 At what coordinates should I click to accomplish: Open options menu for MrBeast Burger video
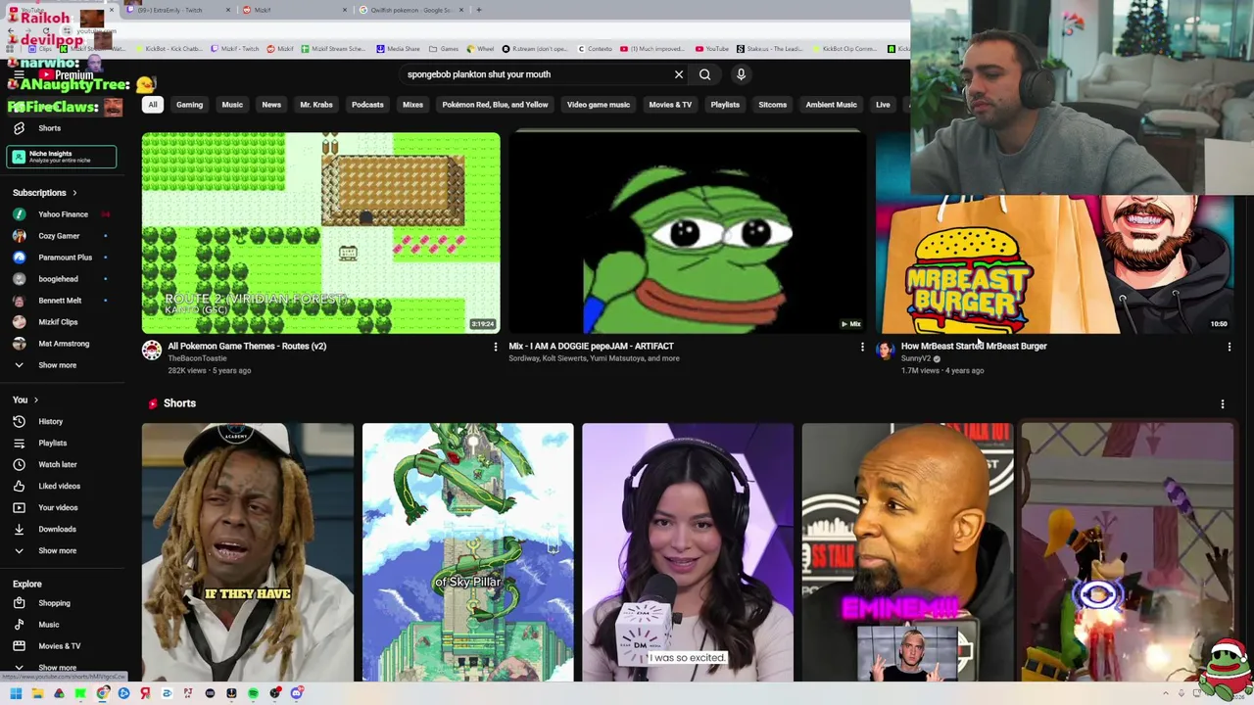click(x=1229, y=347)
